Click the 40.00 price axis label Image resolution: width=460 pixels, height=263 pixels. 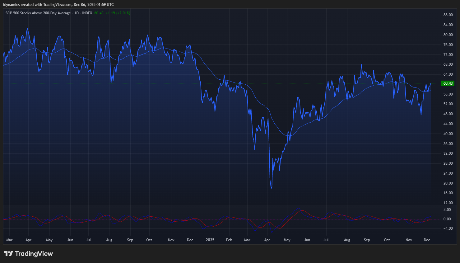pos(448,134)
